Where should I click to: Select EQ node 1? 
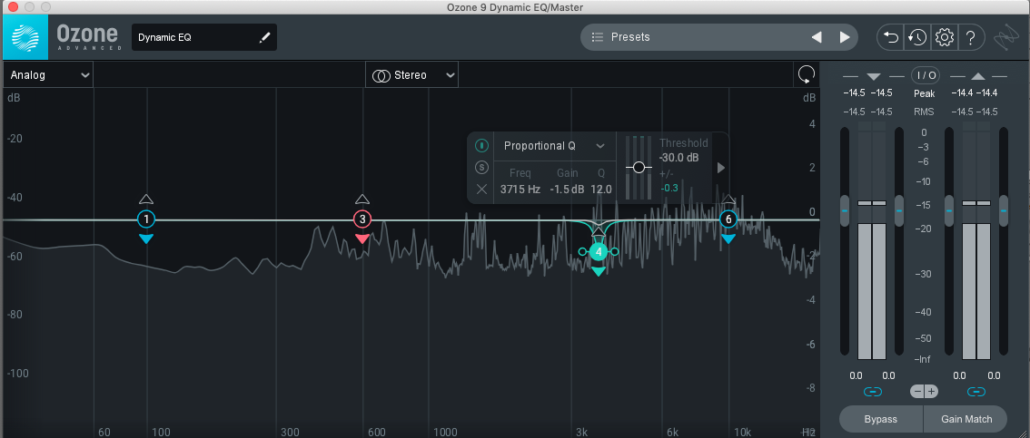click(x=146, y=219)
